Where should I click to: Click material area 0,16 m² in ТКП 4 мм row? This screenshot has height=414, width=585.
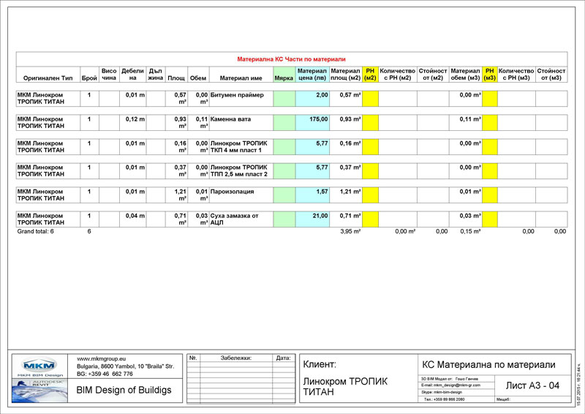tap(350, 143)
